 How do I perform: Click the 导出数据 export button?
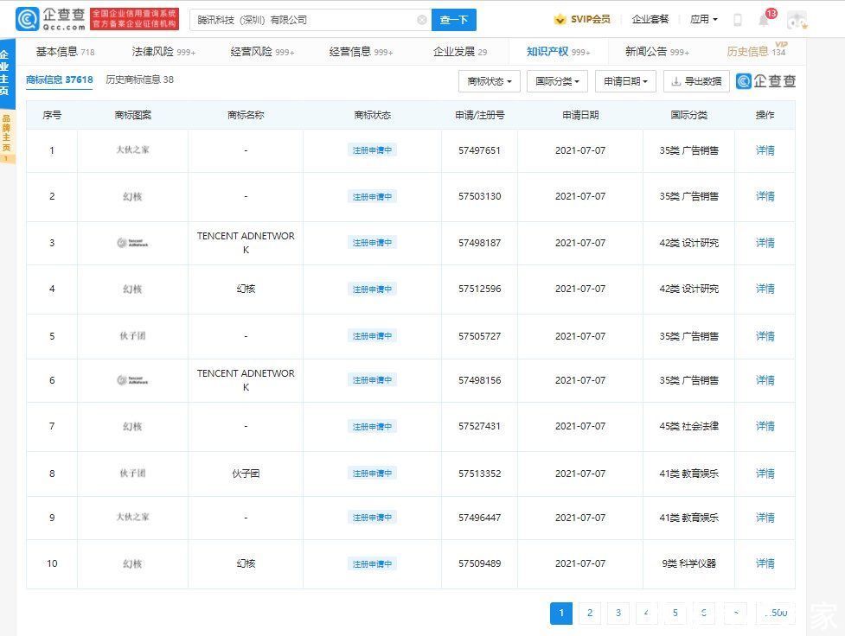click(696, 81)
